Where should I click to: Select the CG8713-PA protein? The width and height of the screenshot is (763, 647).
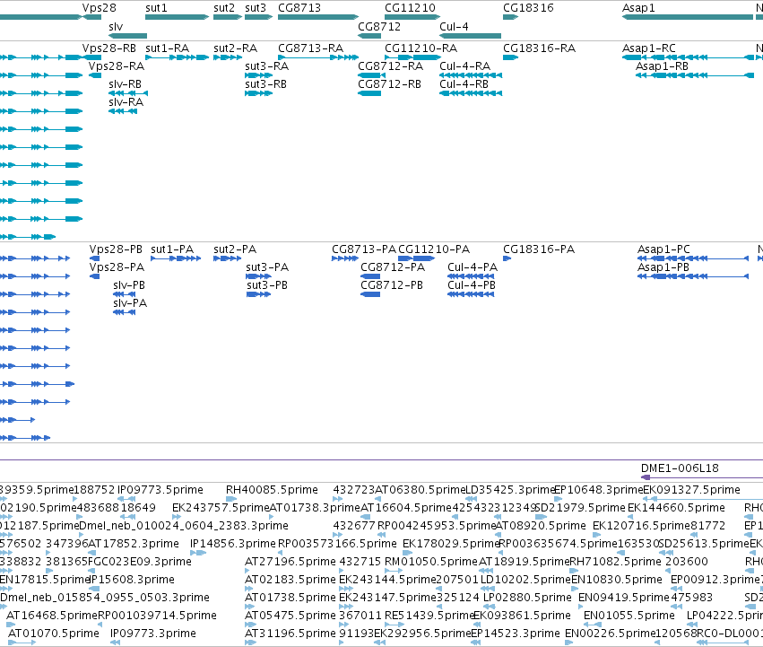pos(364,249)
